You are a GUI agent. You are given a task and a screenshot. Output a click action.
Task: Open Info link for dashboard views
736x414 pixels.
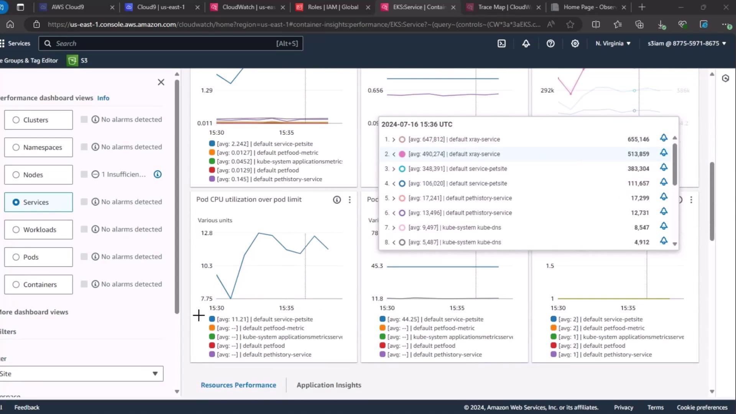[x=103, y=98]
